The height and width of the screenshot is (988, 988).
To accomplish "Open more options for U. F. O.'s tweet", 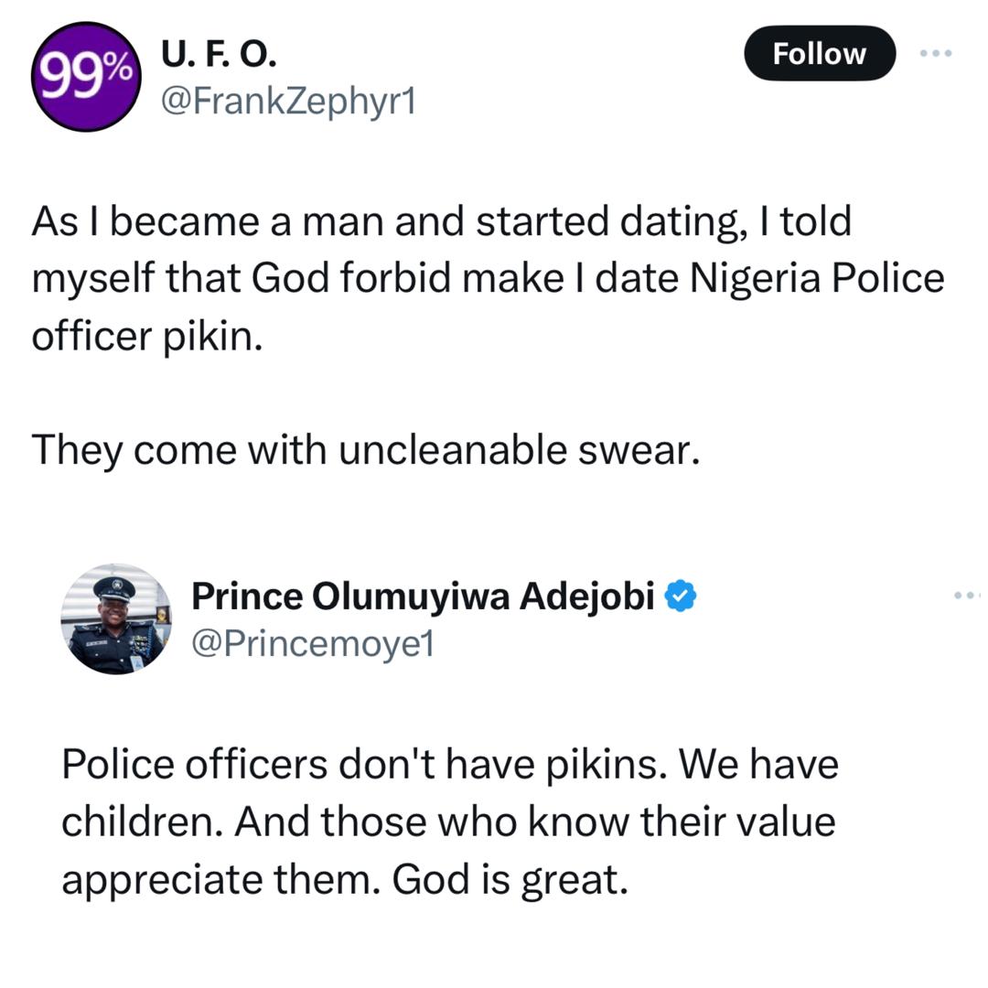I will pyautogui.click(x=936, y=53).
